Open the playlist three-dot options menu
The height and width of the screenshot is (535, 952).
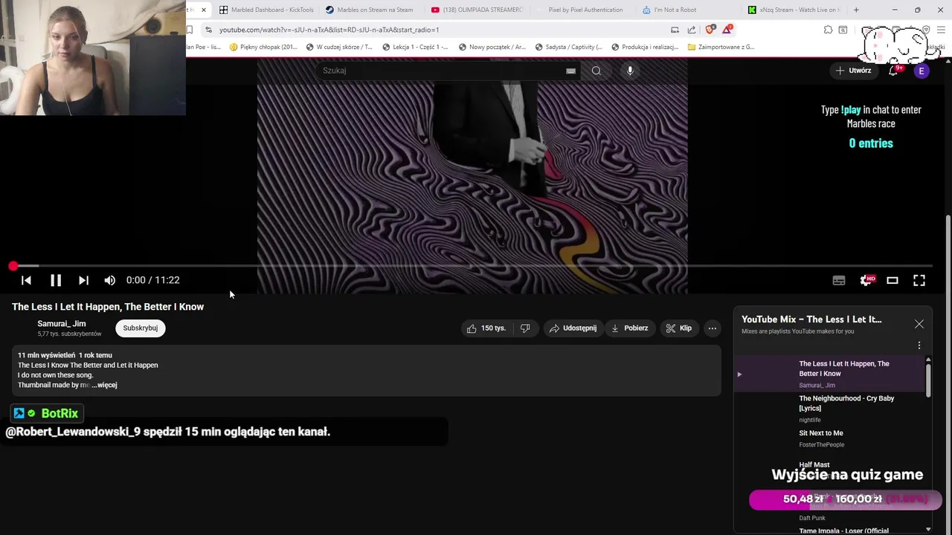click(x=919, y=346)
